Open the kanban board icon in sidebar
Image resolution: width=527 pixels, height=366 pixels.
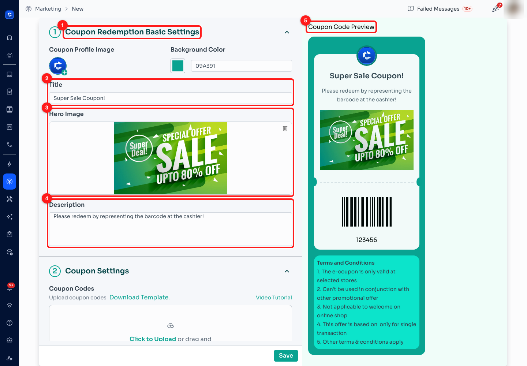pyautogui.click(x=10, y=127)
